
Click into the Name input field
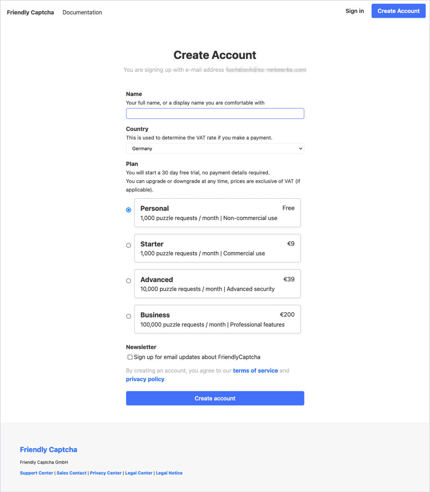[215, 114]
